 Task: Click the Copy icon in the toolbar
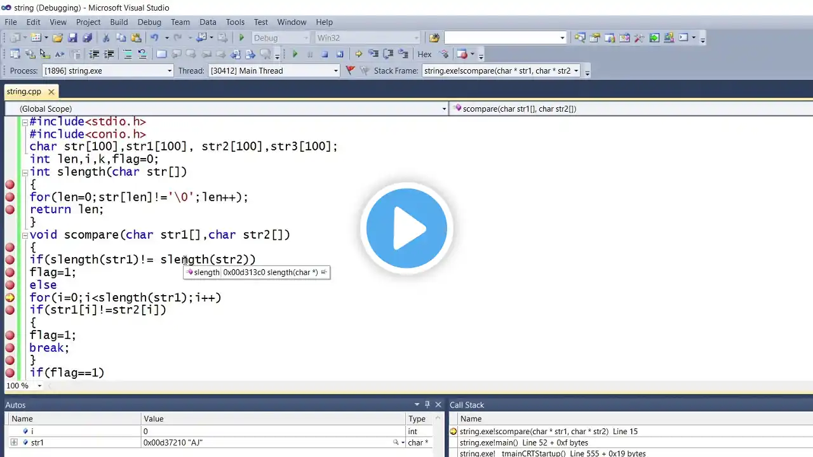click(121, 38)
